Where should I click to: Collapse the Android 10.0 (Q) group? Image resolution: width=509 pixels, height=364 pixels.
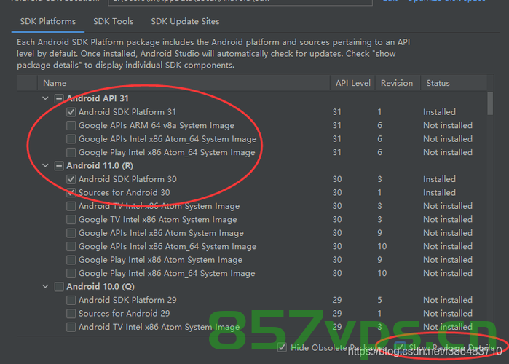pyautogui.click(x=45, y=286)
